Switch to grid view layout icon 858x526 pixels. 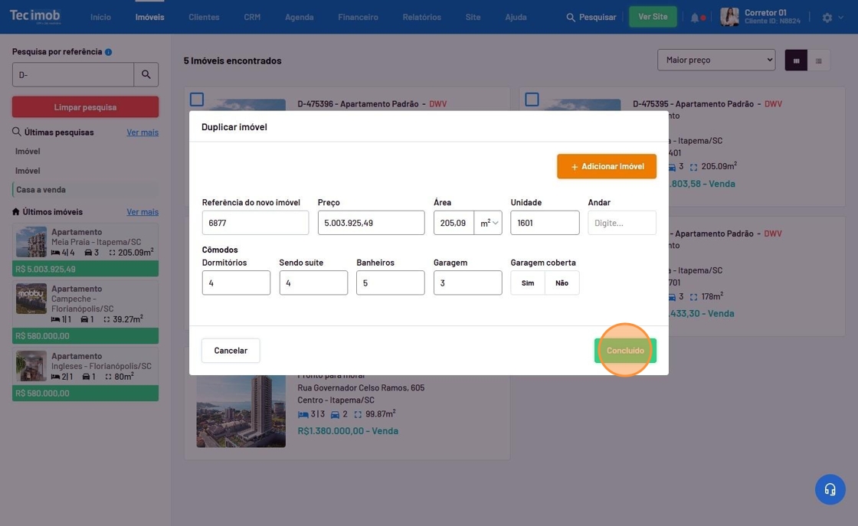796,60
